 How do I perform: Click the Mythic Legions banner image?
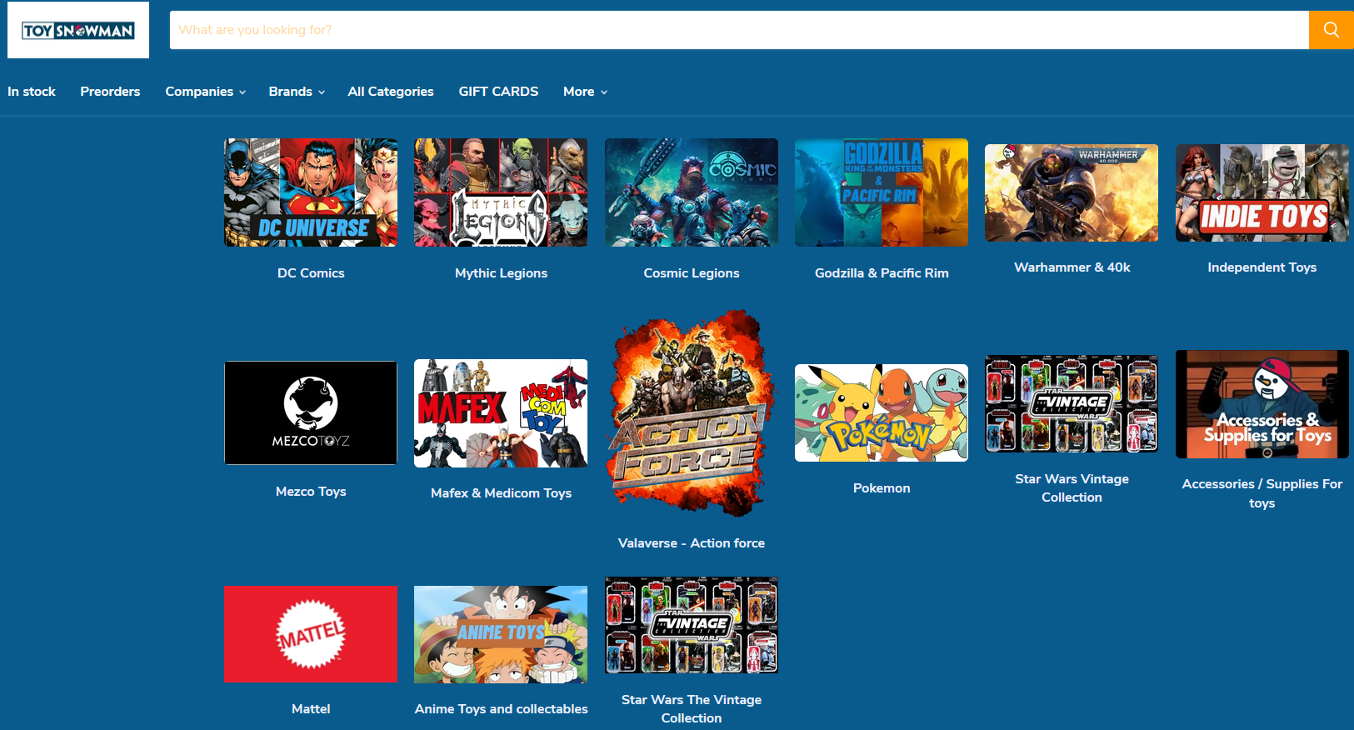(501, 192)
